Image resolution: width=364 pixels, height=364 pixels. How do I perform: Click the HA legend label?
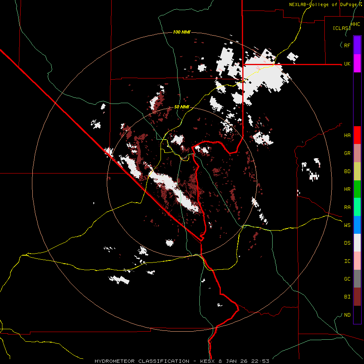(x=347, y=135)
